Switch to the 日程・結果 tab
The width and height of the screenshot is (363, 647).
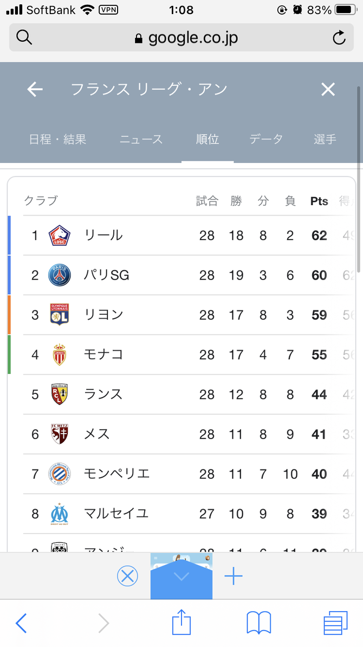pyautogui.click(x=57, y=139)
